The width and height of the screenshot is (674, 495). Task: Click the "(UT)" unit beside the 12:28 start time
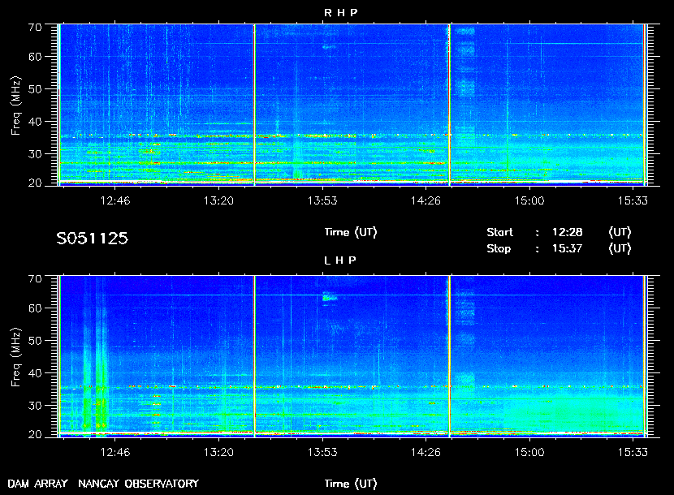click(x=620, y=232)
